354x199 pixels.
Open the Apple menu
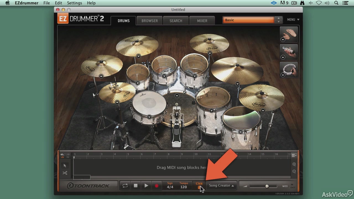(7, 3)
